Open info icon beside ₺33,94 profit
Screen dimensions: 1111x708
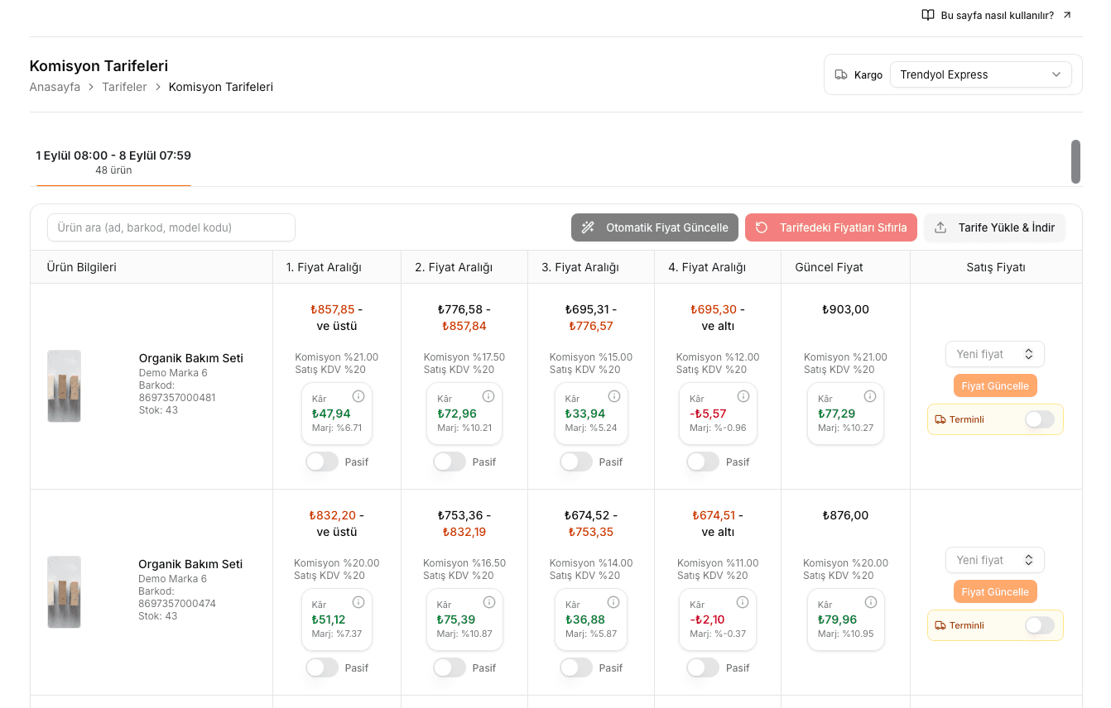[x=614, y=396]
